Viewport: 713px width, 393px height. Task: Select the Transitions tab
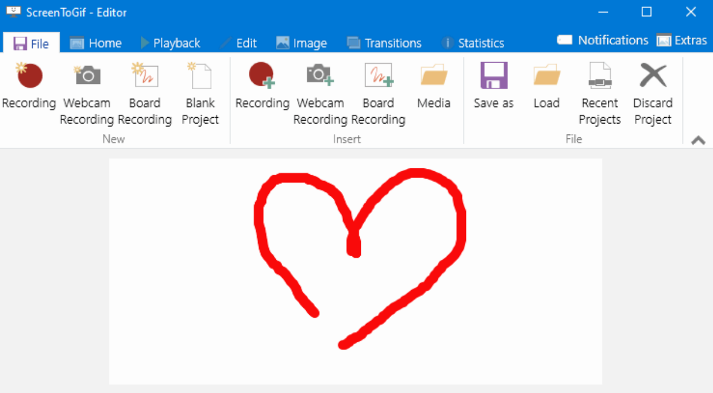pyautogui.click(x=384, y=43)
